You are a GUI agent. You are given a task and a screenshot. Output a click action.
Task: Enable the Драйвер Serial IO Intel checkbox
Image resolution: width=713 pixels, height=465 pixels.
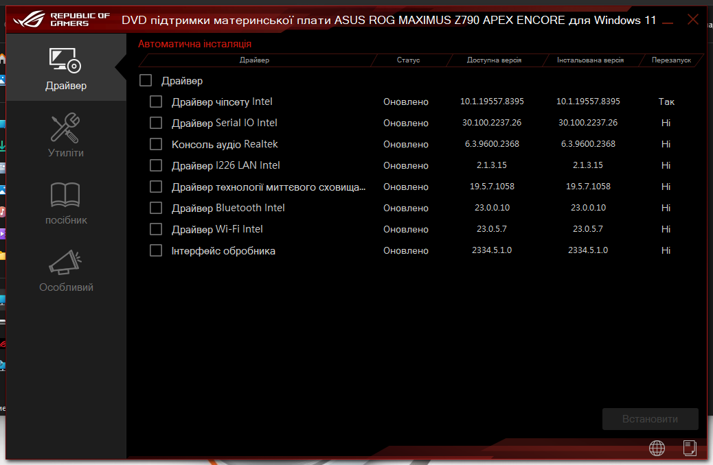[x=155, y=123]
